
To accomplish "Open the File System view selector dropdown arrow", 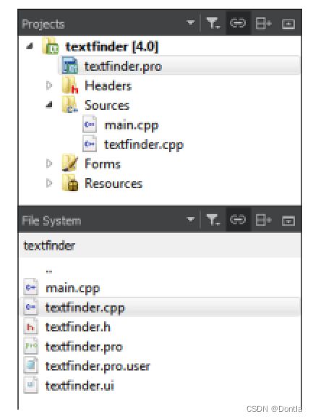I will pyautogui.click(x=190, y=219).
